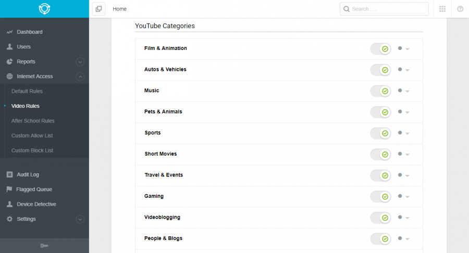
Task: Collapse the Internet Access section chevron
Action: (x=80, y=77)
